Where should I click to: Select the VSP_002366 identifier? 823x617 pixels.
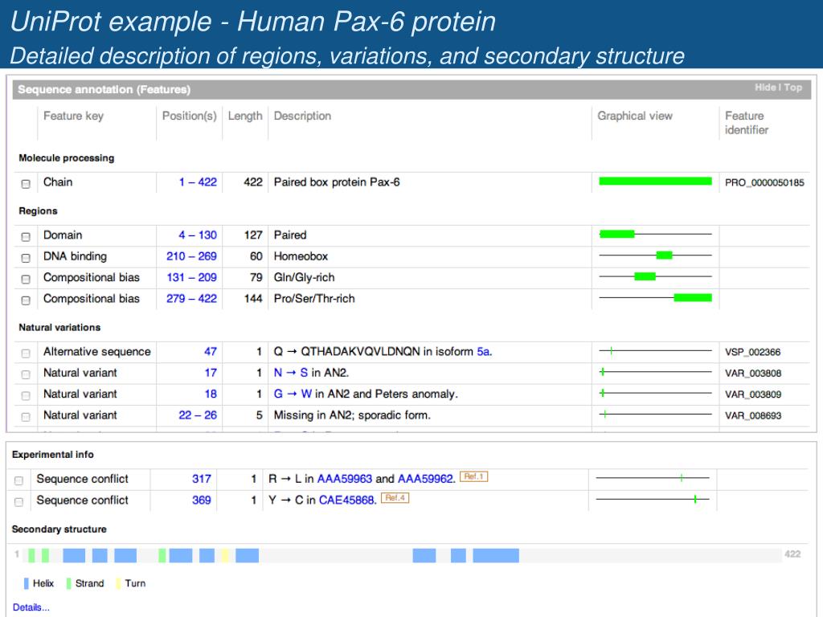pyautogui.click(x=752, y=352)
